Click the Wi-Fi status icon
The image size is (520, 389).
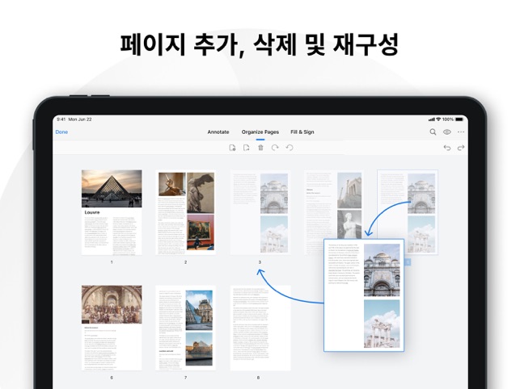click(438, 119)
